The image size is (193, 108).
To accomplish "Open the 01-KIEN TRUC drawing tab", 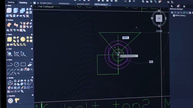I will click(x=46, y=3).
